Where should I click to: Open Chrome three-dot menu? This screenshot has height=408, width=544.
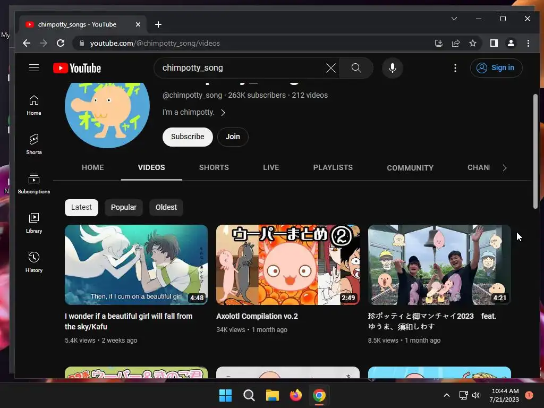pos(528,43)
